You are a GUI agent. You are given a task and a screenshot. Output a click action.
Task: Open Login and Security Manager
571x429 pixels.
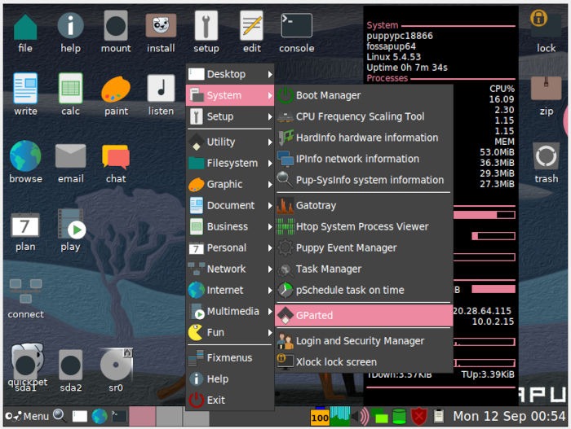tap(364, 340)
